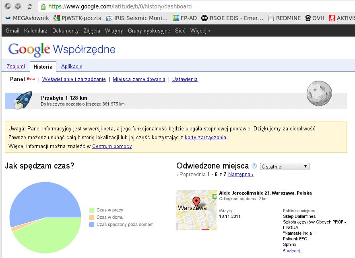Viewport: 355px width, 258px height.
Task: Open Zdjęcia in the top bar
Action: coord(92,30)
